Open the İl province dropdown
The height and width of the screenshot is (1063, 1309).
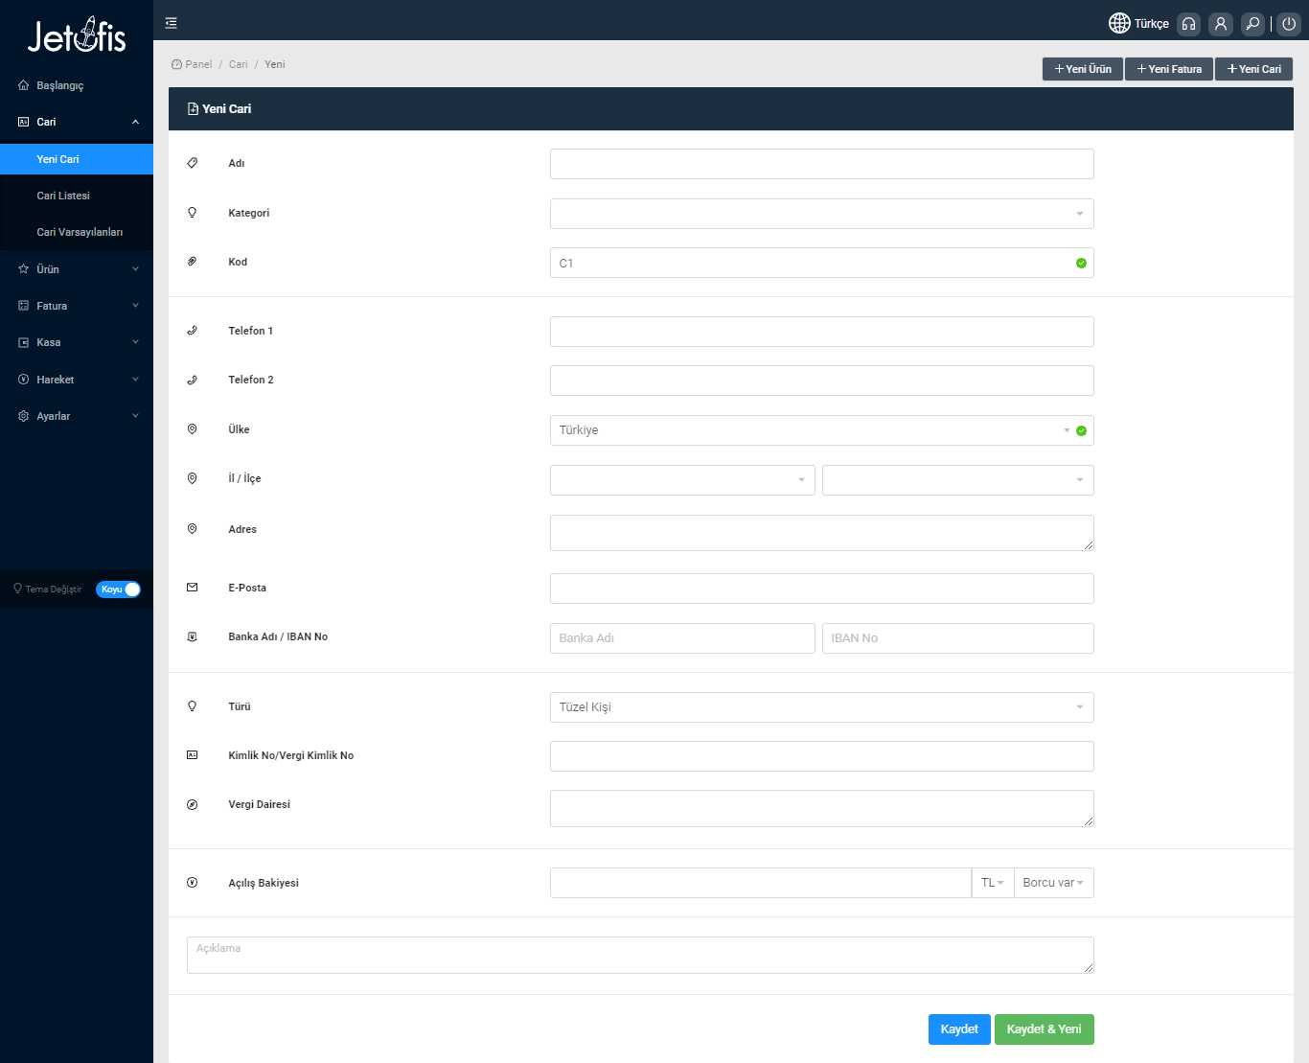[x=682, y=480]
